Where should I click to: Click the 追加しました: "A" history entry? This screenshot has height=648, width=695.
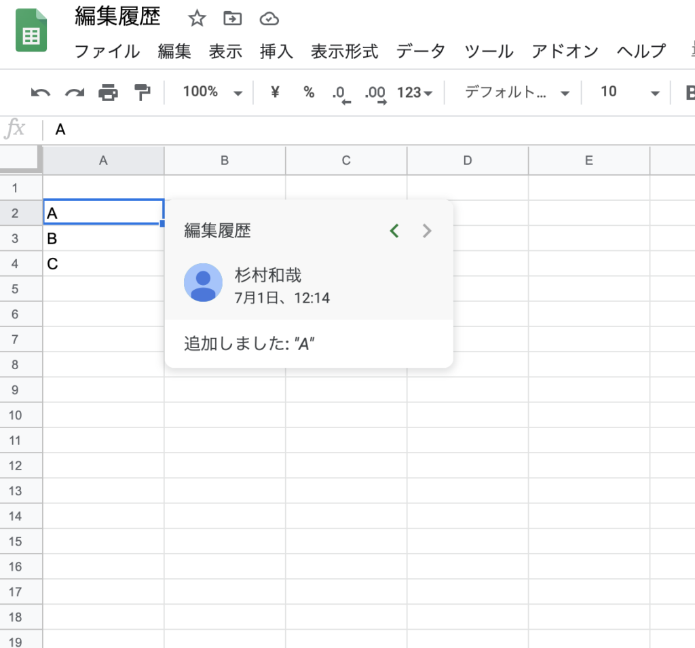pyautogui.click(x=249, y=343)
